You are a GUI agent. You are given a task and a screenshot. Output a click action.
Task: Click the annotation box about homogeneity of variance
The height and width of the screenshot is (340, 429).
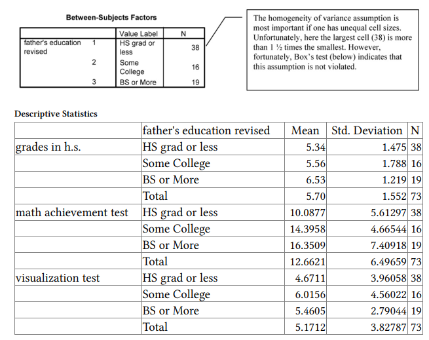333,49
